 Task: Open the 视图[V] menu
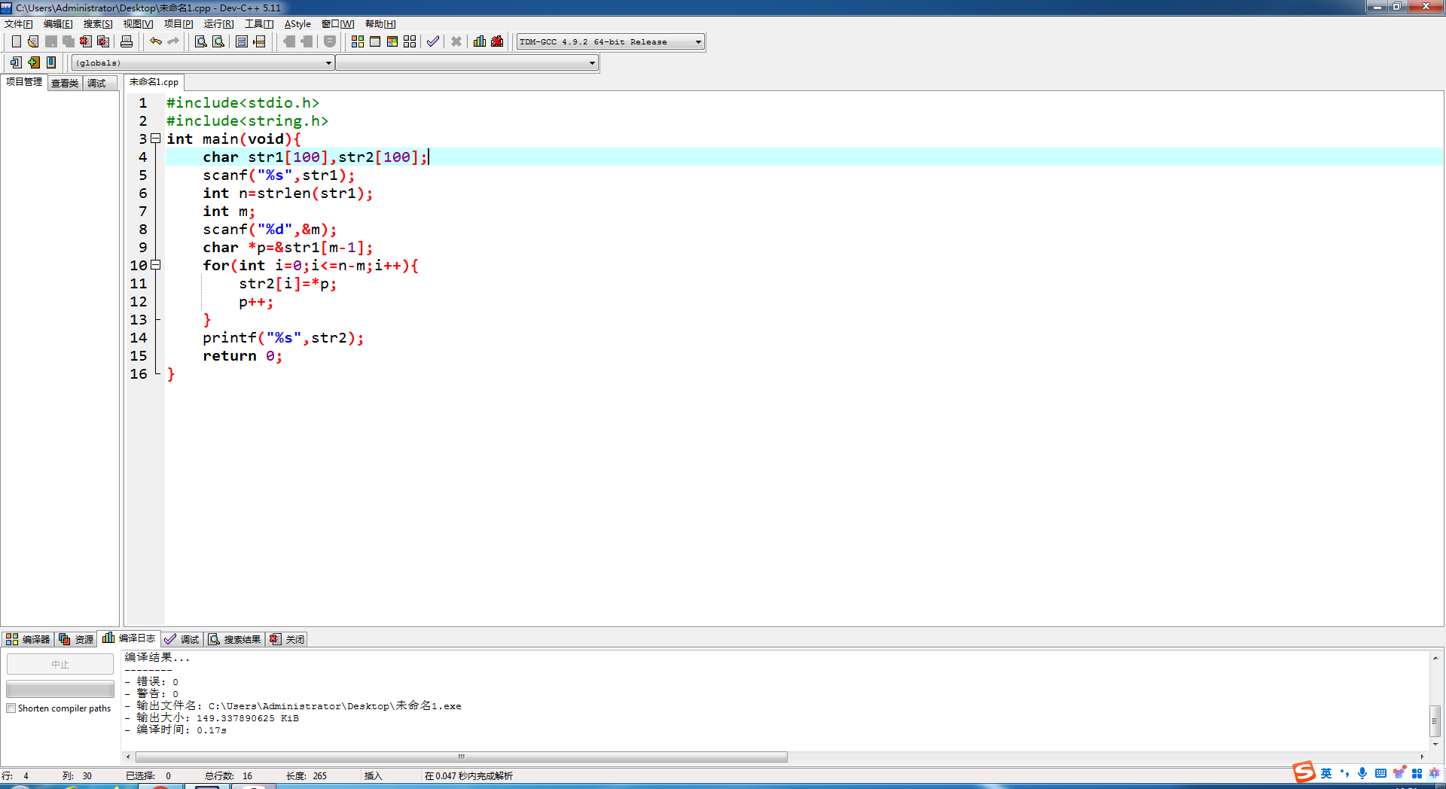coord(138,24)
